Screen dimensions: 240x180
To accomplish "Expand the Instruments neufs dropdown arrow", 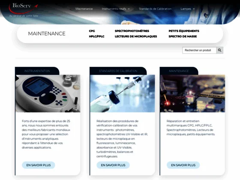I will click(x=129, y=9).
